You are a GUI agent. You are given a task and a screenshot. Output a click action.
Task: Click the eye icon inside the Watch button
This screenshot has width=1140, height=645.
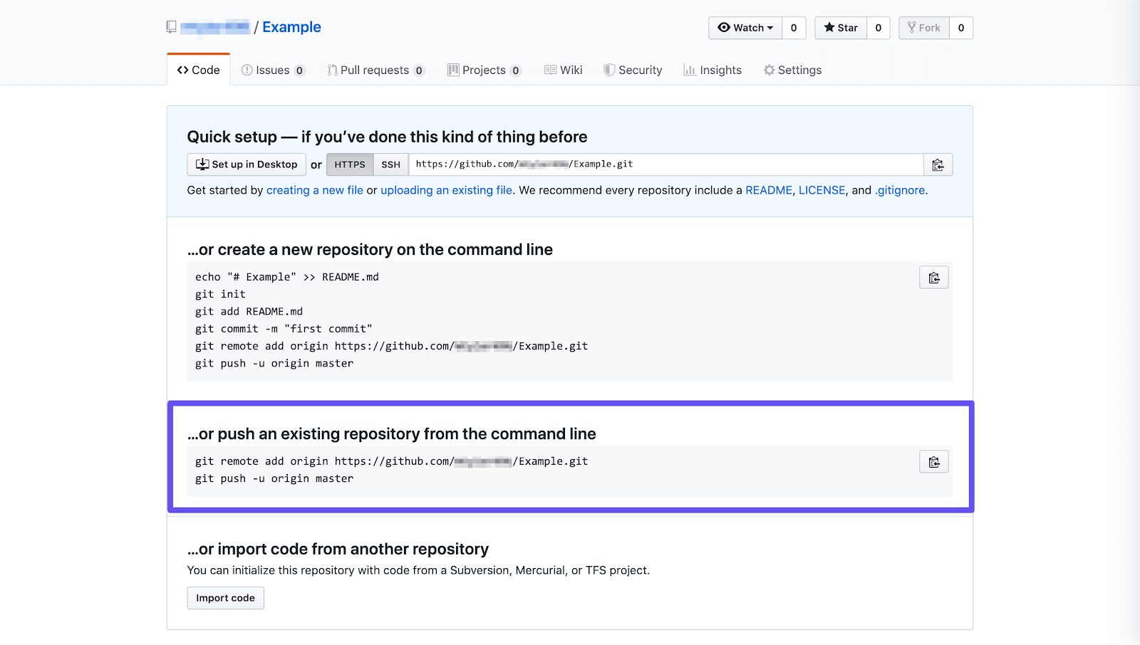[x=725, y=28]
